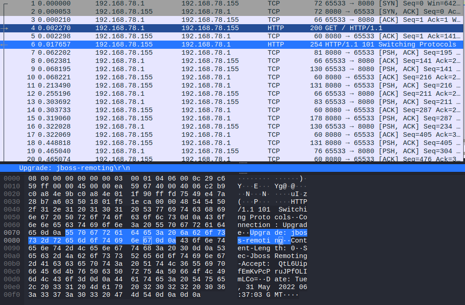Select packet 9 with length 130
The width and height of the screenshot is (465, 305).
click(x=228, y=69)
